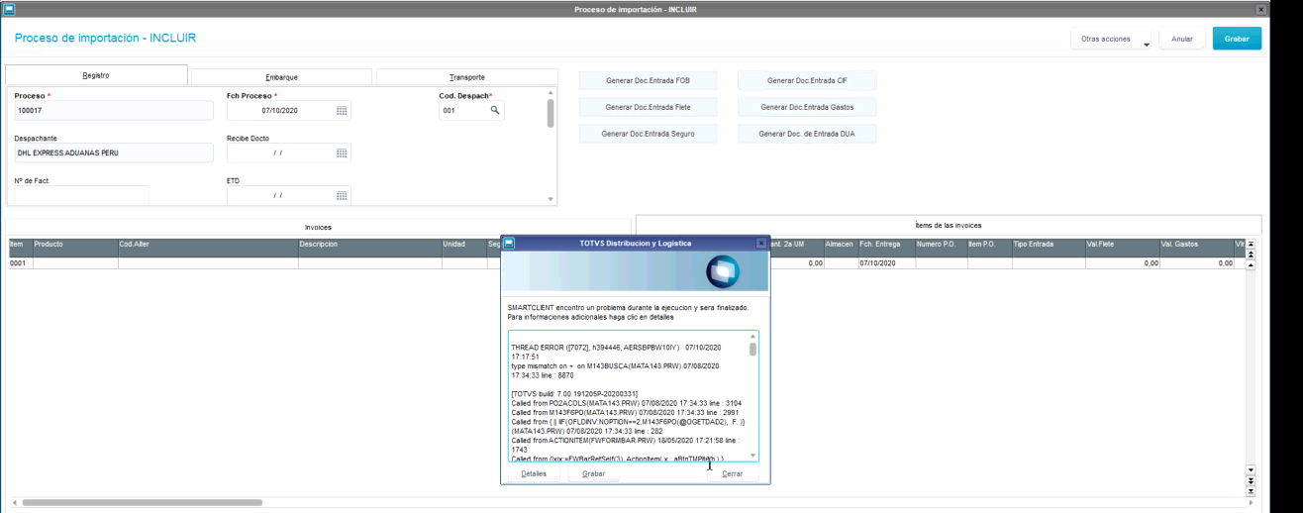This screenshot has width=1303, height=513.
Task: Open the Transporte tab
Action: point(467,76)
